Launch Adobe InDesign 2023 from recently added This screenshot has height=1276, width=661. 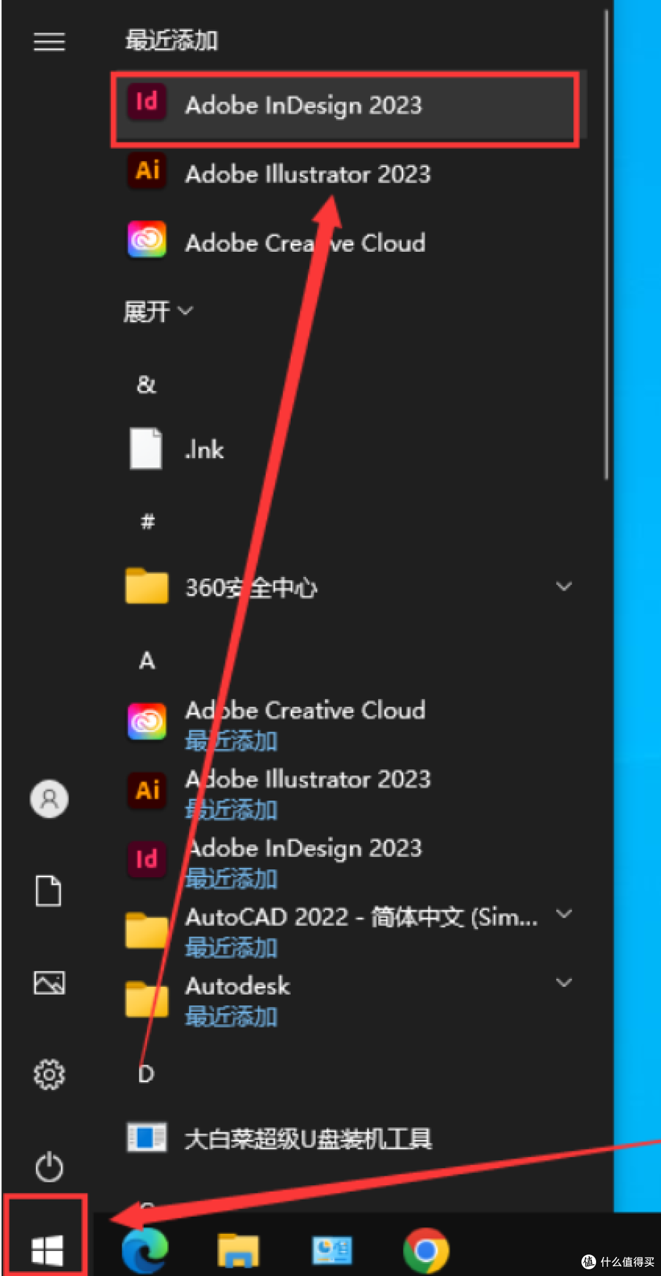[x=349, y=105]
